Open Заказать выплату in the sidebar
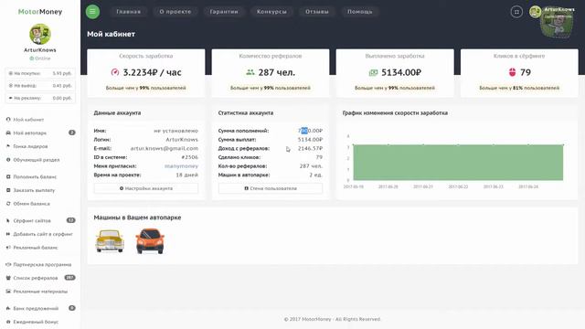 pos(34,190)
